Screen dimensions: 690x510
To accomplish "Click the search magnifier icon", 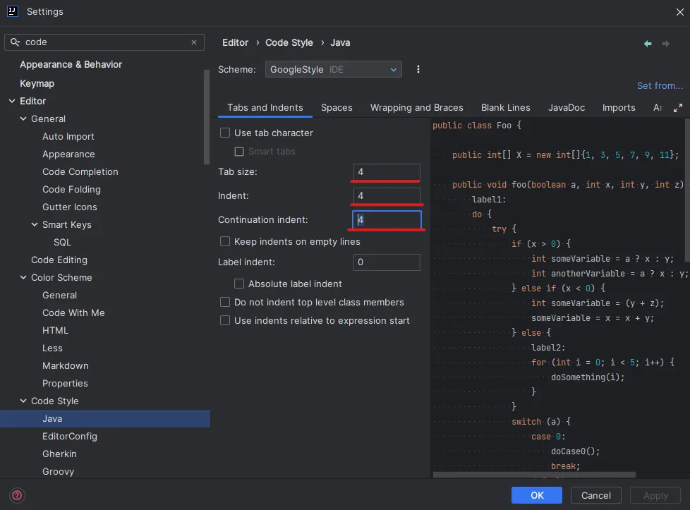I will pos(15,42).
